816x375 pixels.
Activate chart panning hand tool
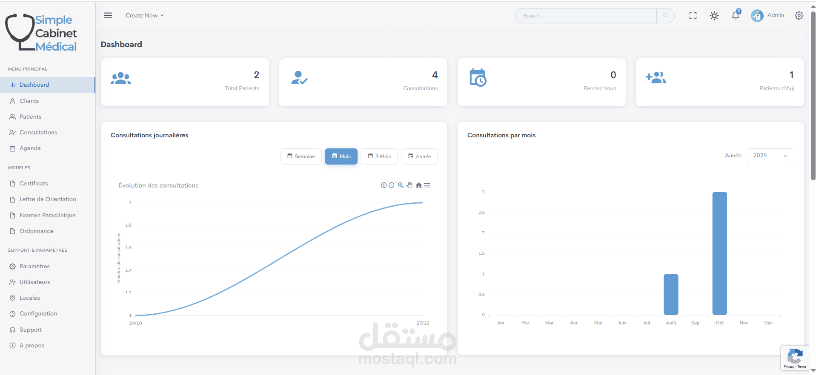pyautogui.click(x=409, y=185)
